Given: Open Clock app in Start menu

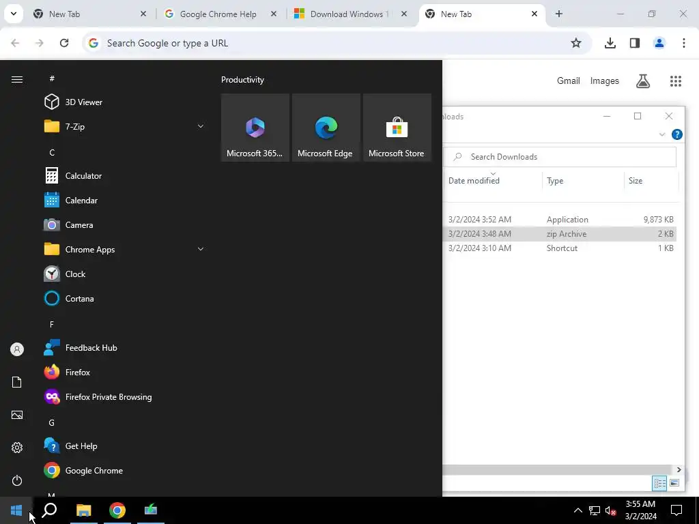Looking at the screenshot, I should [x=124, y=274].
